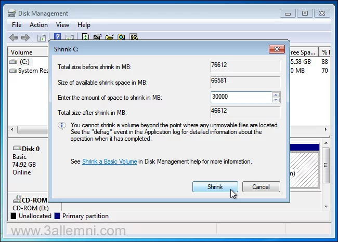Click the CD-ROM (D:) label
Viewport: 338px width, 242px height.
31,208
